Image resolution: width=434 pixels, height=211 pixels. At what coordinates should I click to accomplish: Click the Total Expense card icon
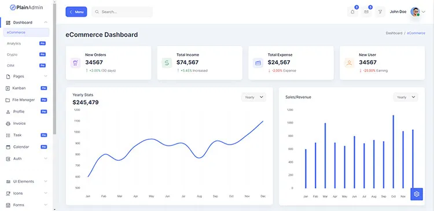258,63
